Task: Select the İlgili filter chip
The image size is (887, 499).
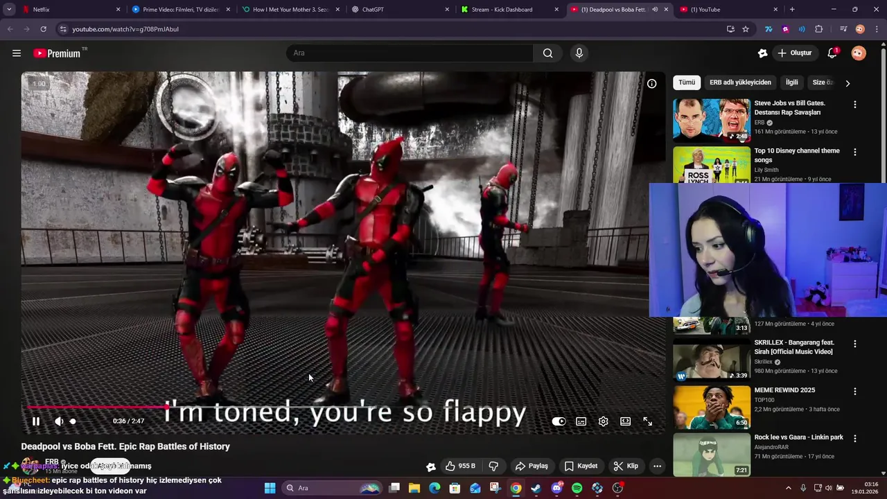Action: click(791, 82)
